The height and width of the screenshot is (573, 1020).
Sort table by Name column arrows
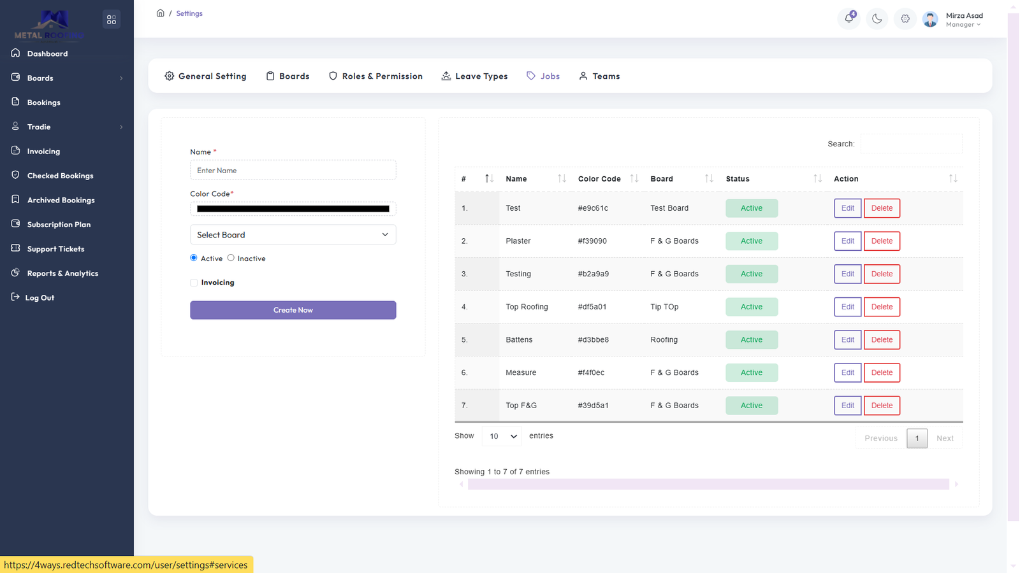click(562, 179)
